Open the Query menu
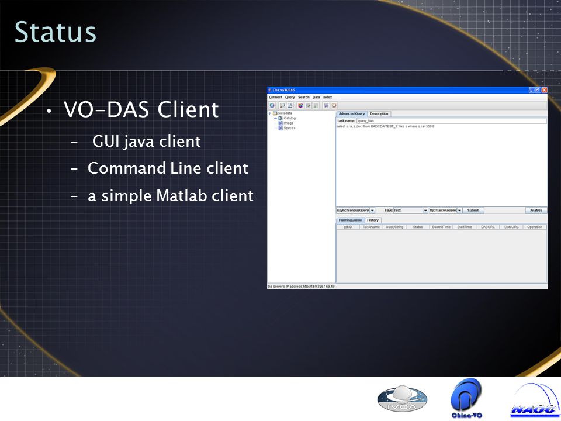 (x=290, y=98)
